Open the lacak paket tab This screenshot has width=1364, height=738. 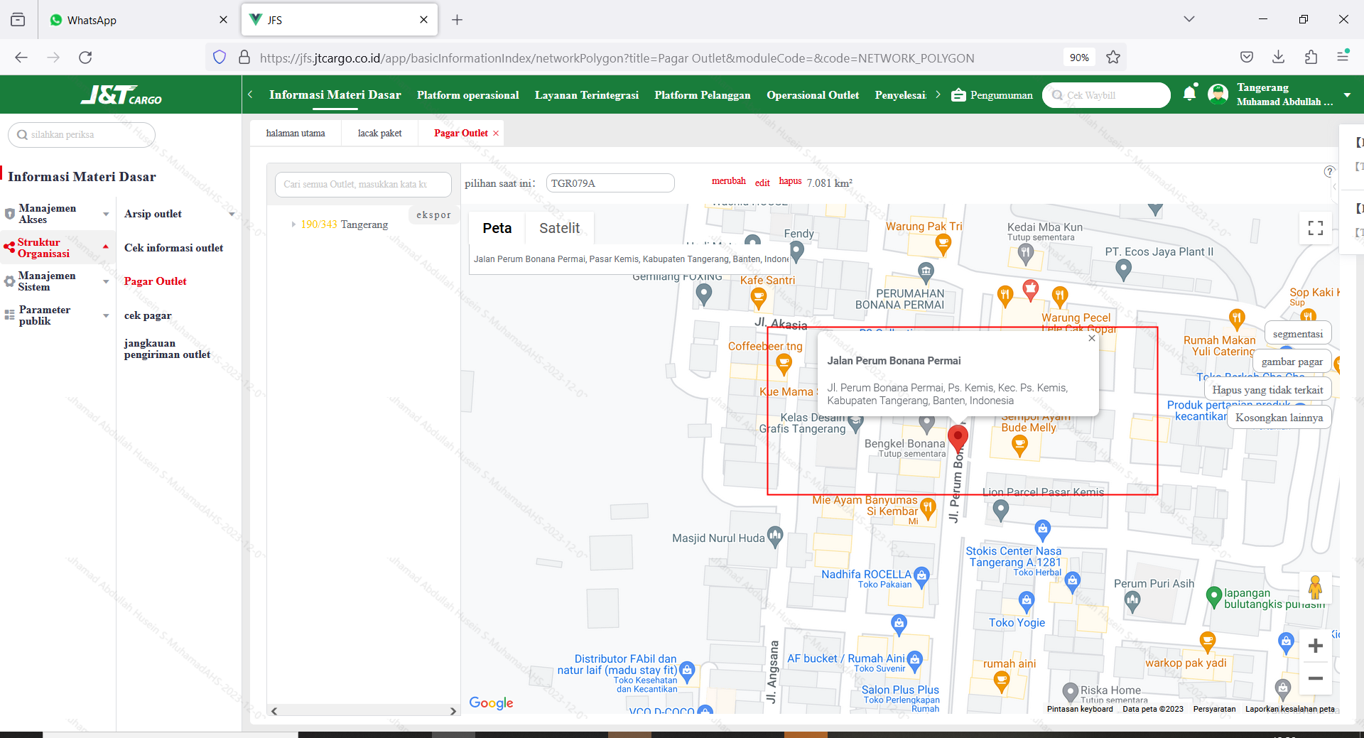pyautogui.click(x=380, y=134)
